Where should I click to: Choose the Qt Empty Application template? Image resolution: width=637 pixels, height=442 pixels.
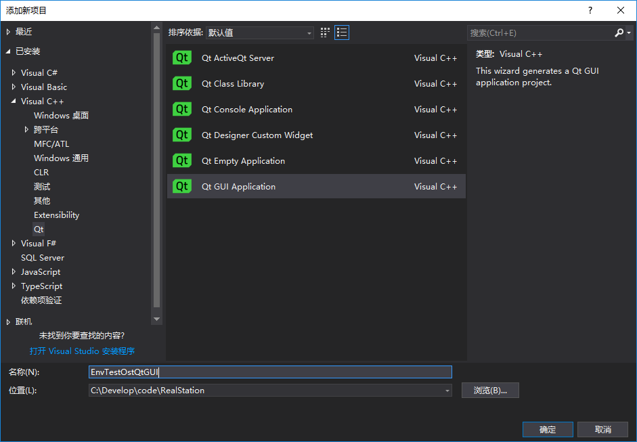click(316, 160)
